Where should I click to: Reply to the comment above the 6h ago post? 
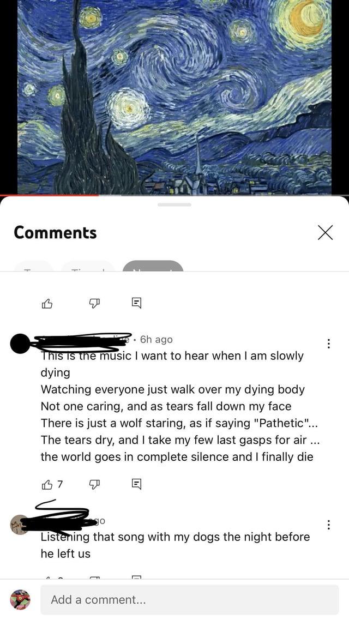pyautogui.click(x=136, y=303)
